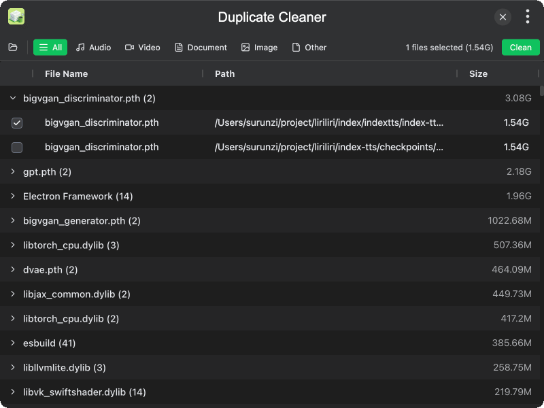Viewport: 544px width, 408px height.
Task: Select the Other files filter
Action: [x=309, y=48]
